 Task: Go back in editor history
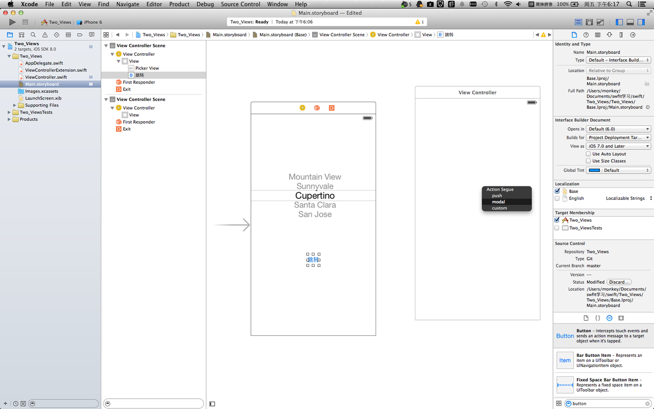pyautogui.click(x=118, y=35)
